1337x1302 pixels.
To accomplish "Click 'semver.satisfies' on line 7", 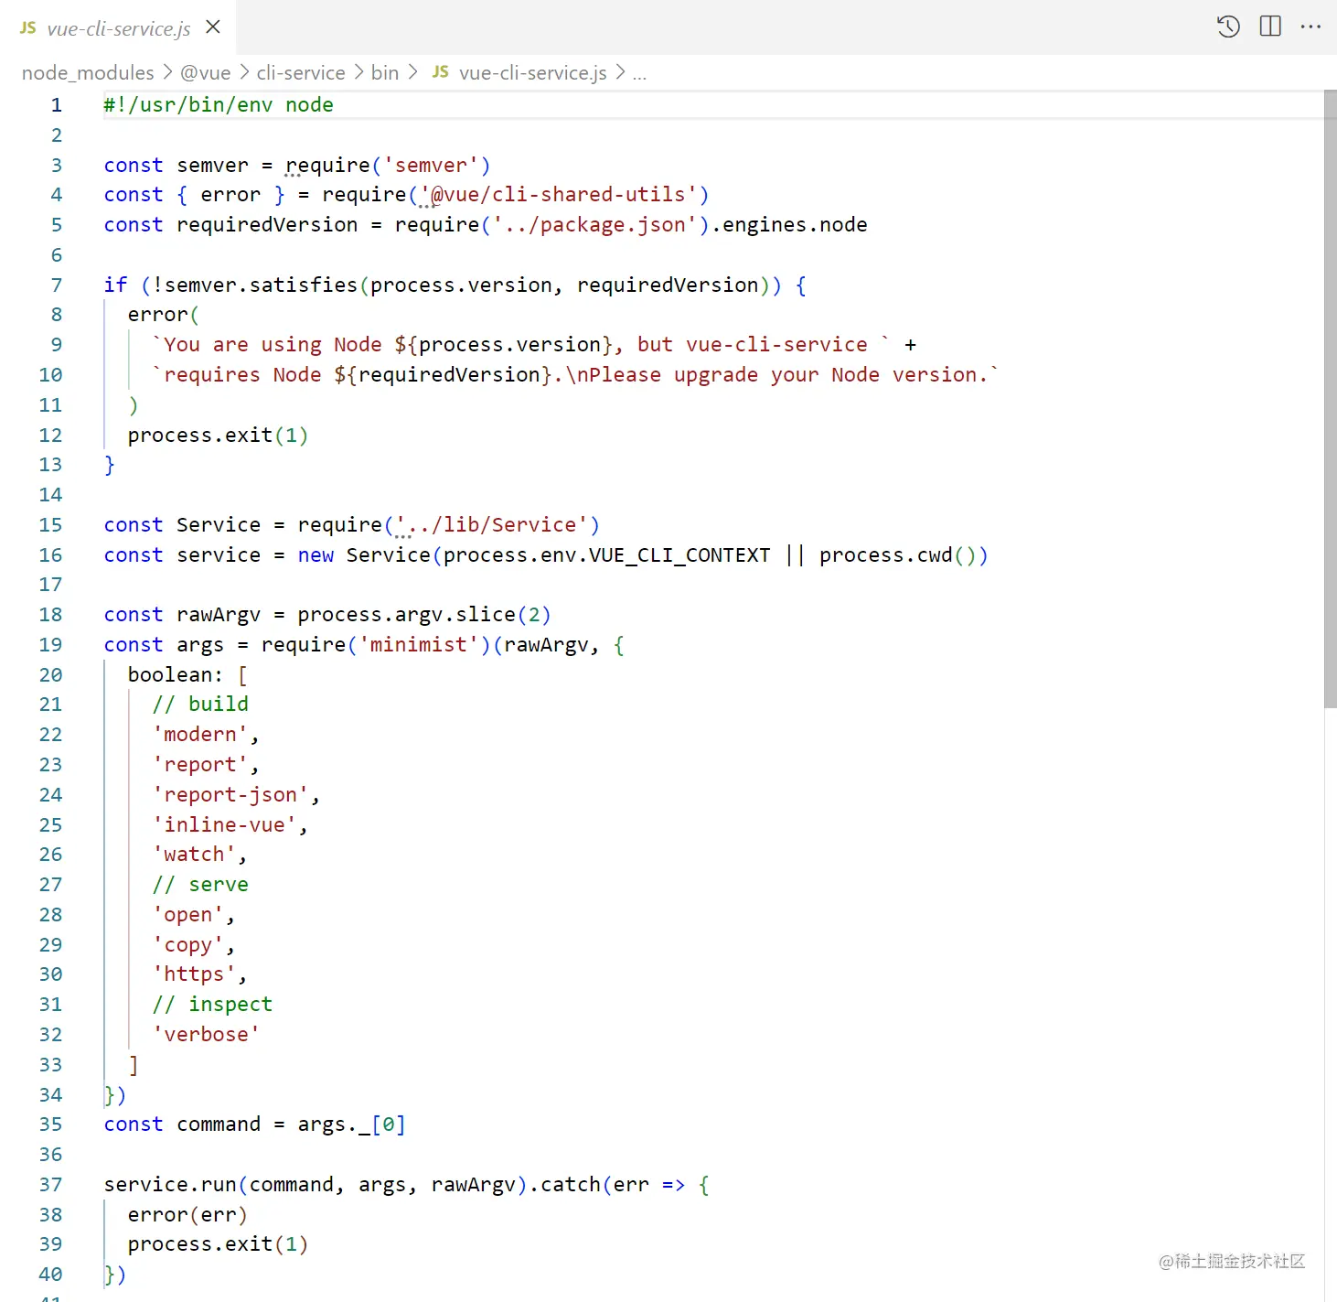I will [261, 285].
